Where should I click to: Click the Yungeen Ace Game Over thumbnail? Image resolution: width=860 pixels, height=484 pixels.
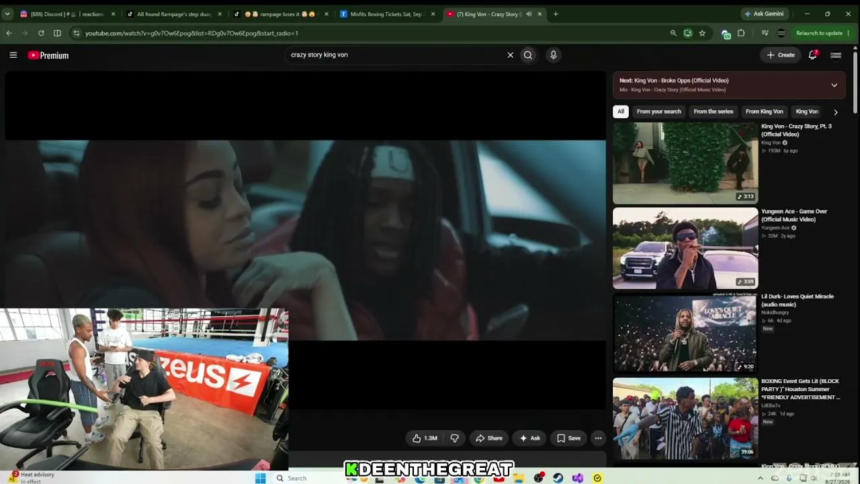pyautogui.click(x=685, y=248)
